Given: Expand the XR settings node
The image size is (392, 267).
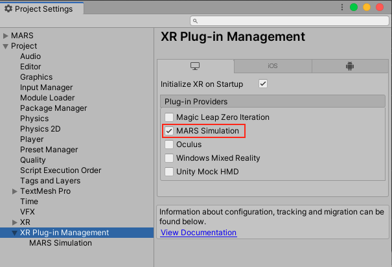Looking at the screenshot, I should tap(15, 222).
